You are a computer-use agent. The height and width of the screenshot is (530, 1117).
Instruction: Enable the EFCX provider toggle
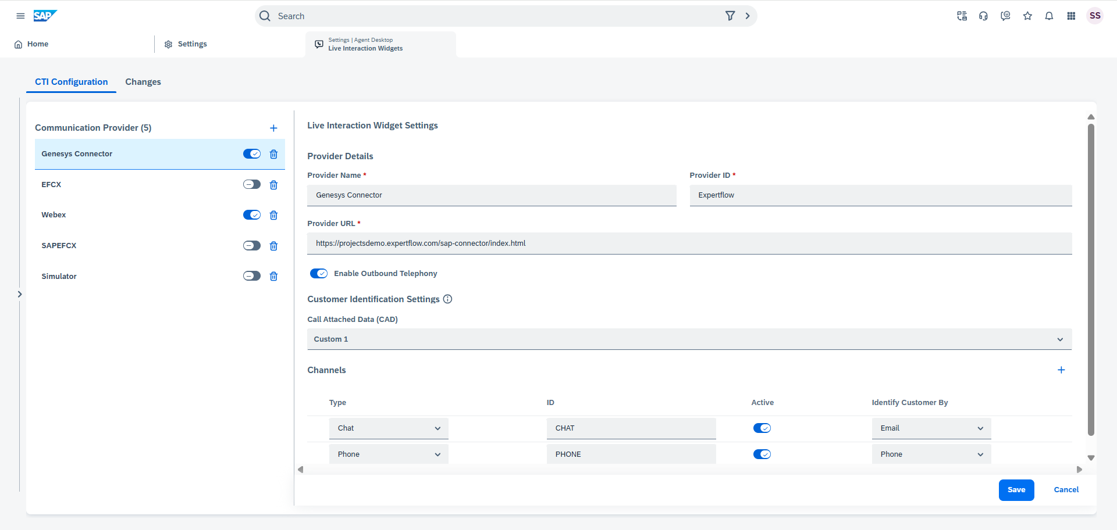click(251, 185)
